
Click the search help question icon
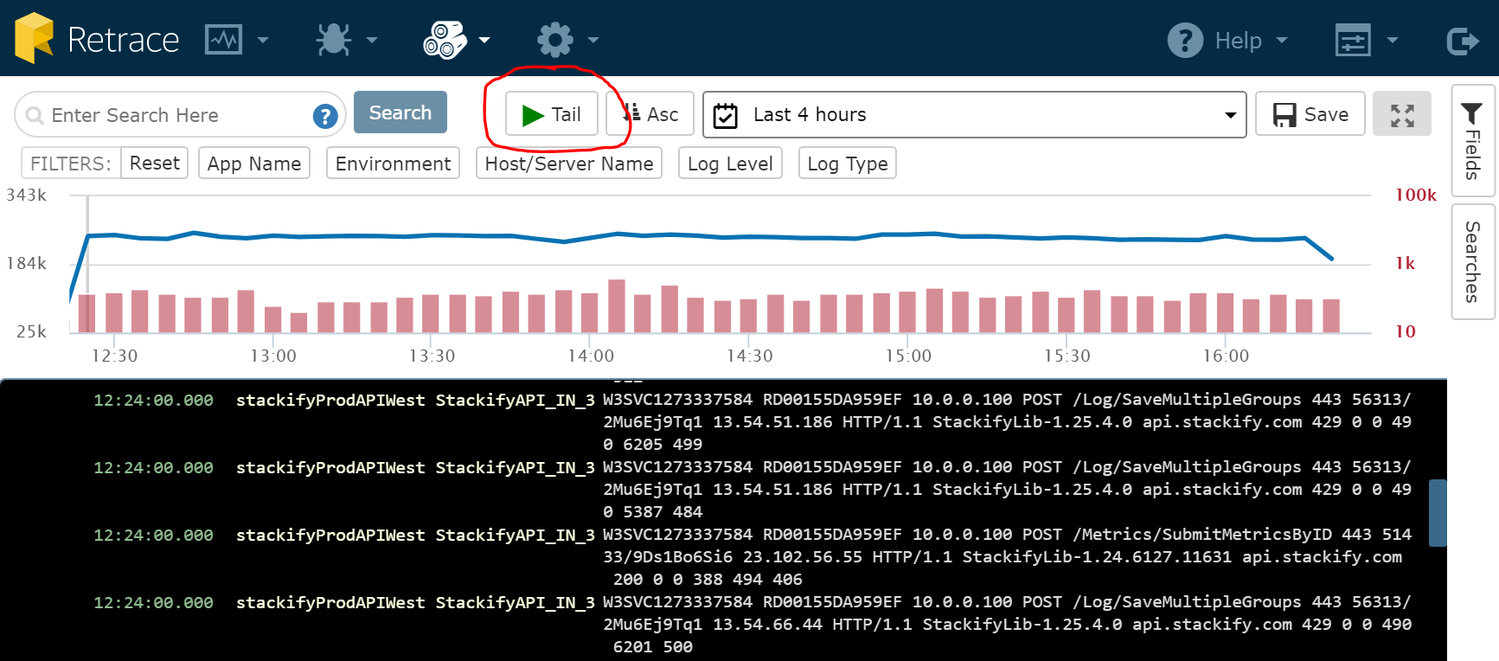324,116
